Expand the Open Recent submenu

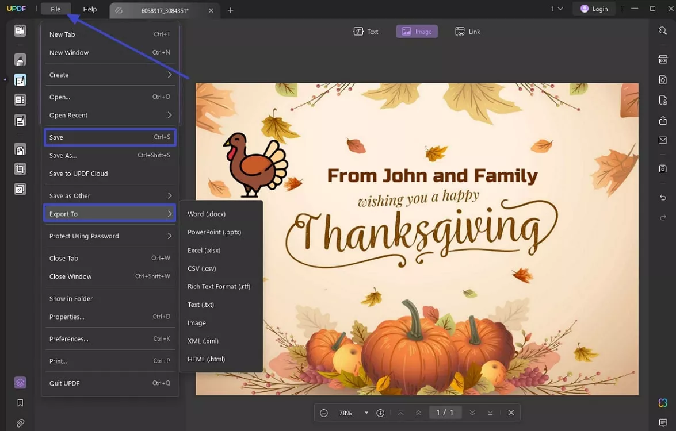tap(109, 115)
